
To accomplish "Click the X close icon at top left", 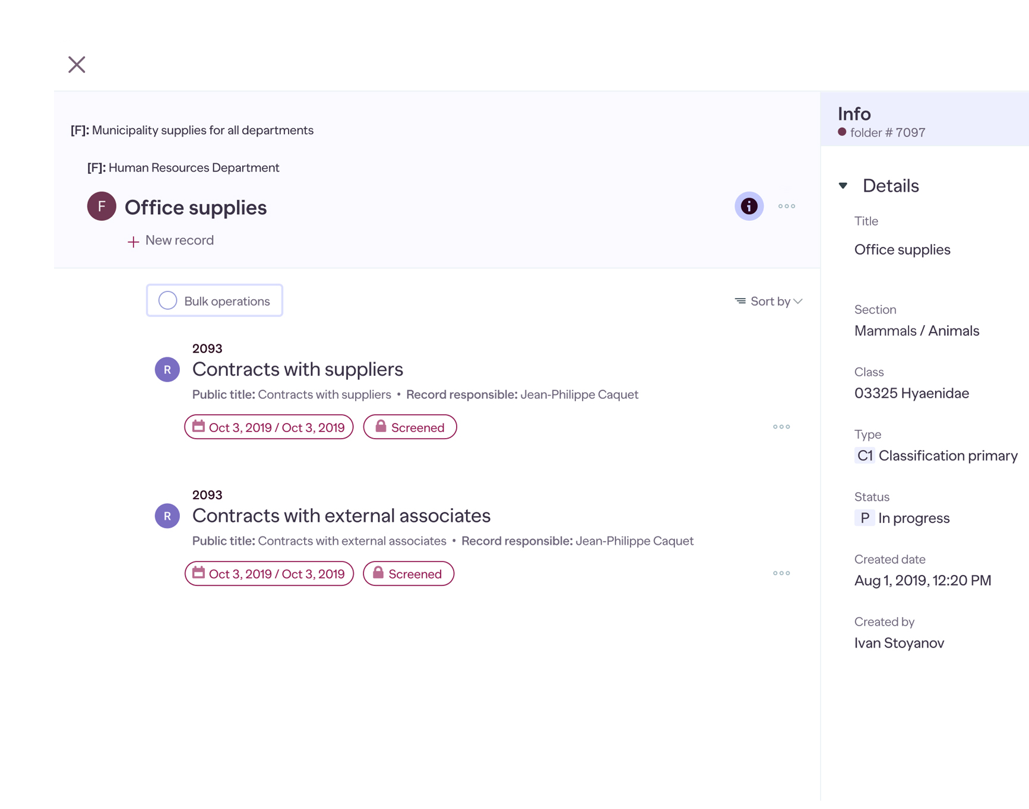I will [x=77, y=64].
